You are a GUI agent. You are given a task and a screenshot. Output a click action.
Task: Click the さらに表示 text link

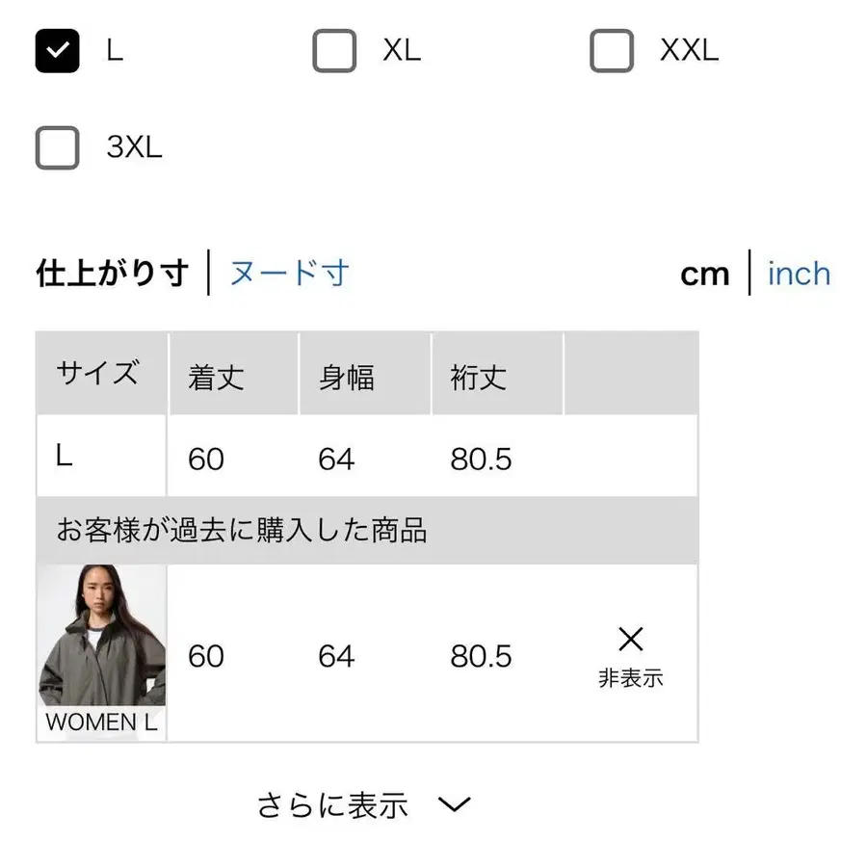pyautogui.click(x=332, y=805)
